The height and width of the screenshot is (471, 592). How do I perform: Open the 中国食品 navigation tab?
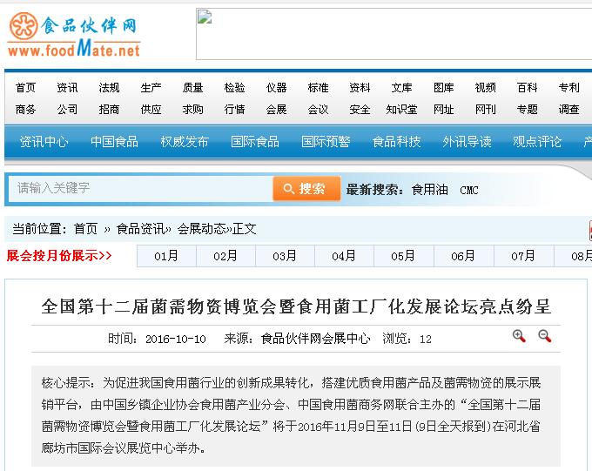[x=114, y=142]
